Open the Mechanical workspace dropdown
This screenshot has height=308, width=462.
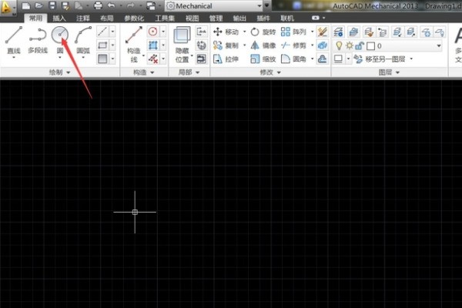click(x=215, y=5)
